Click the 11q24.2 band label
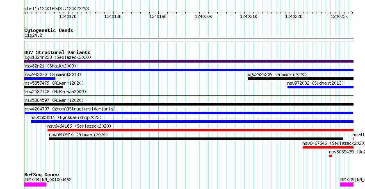This screenshot has width=365, height=189. coord(33,35)
